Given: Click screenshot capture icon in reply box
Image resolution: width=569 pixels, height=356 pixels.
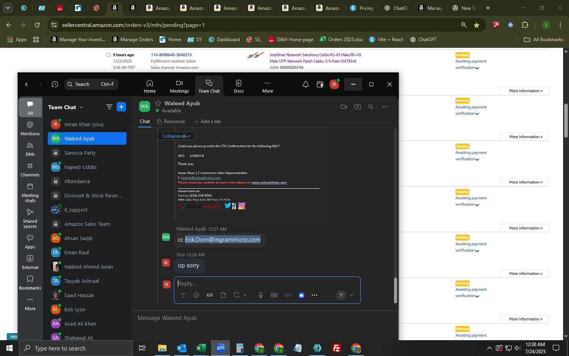Looking at the screenshot, I should (236, 295).
